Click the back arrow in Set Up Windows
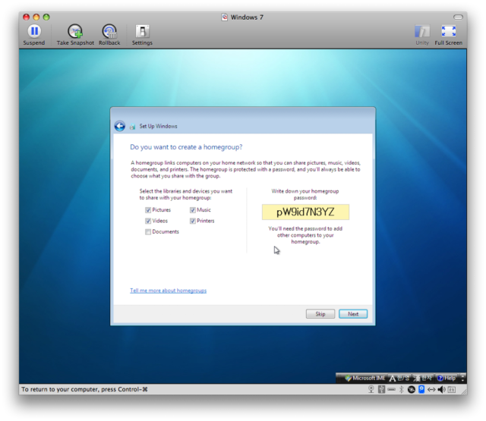Screen dimensions: 486x421 (120, 126)
